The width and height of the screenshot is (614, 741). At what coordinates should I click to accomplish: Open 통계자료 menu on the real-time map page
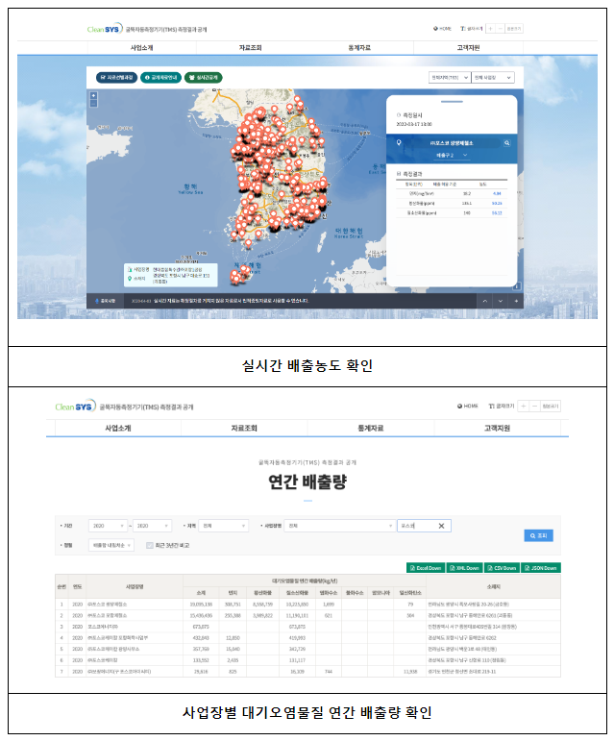click(x=359, y=48)
